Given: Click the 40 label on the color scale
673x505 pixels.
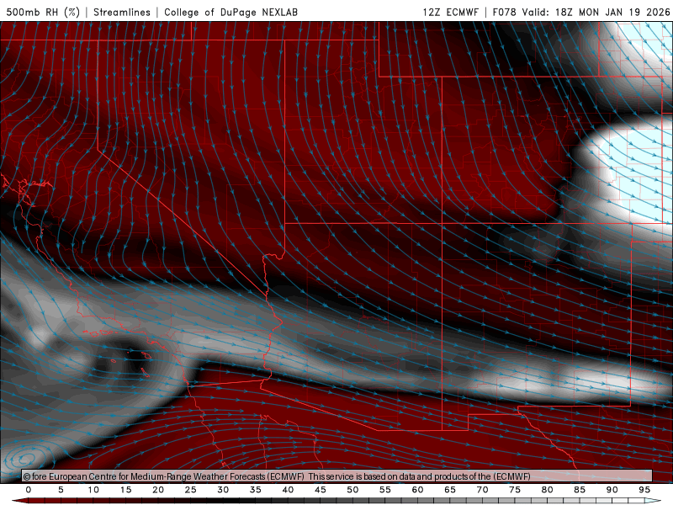Looking at the screenshot, I should tap(288, 490).
